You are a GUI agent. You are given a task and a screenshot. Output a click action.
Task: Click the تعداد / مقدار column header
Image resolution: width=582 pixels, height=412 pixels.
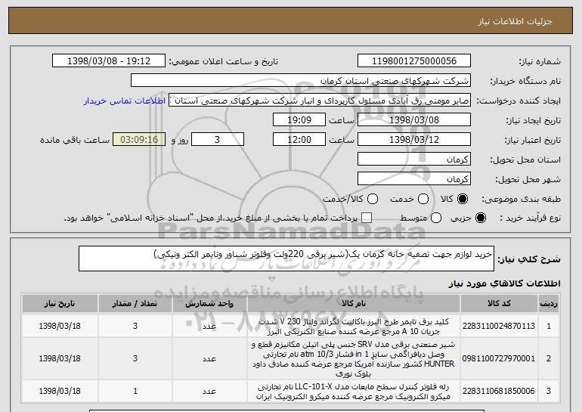click(x=135, y=304)
